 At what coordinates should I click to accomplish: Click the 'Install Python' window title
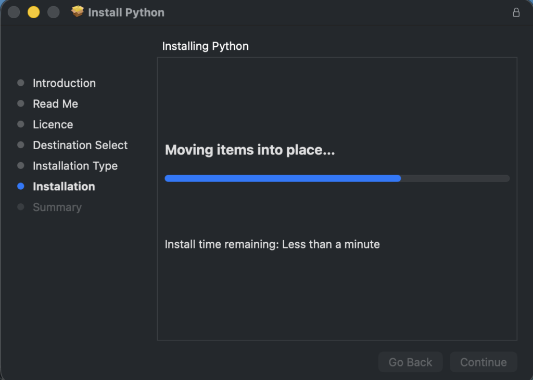click(126, 12)
